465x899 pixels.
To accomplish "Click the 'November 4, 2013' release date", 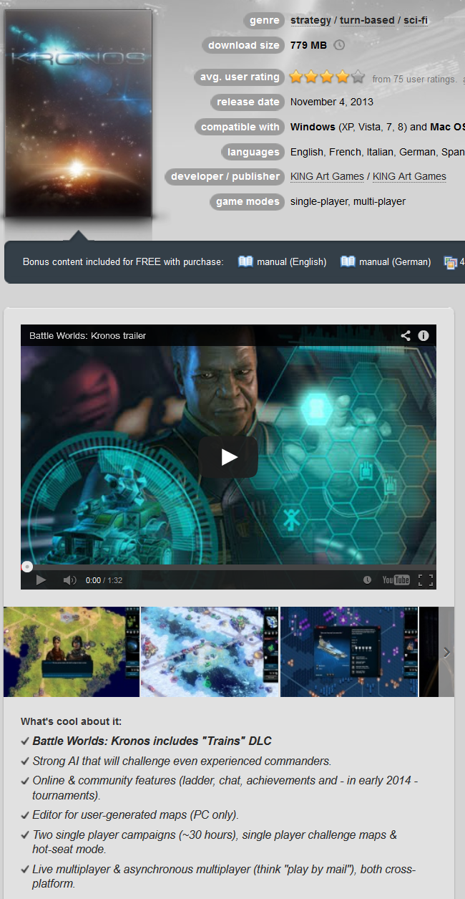I will (332, 102).
